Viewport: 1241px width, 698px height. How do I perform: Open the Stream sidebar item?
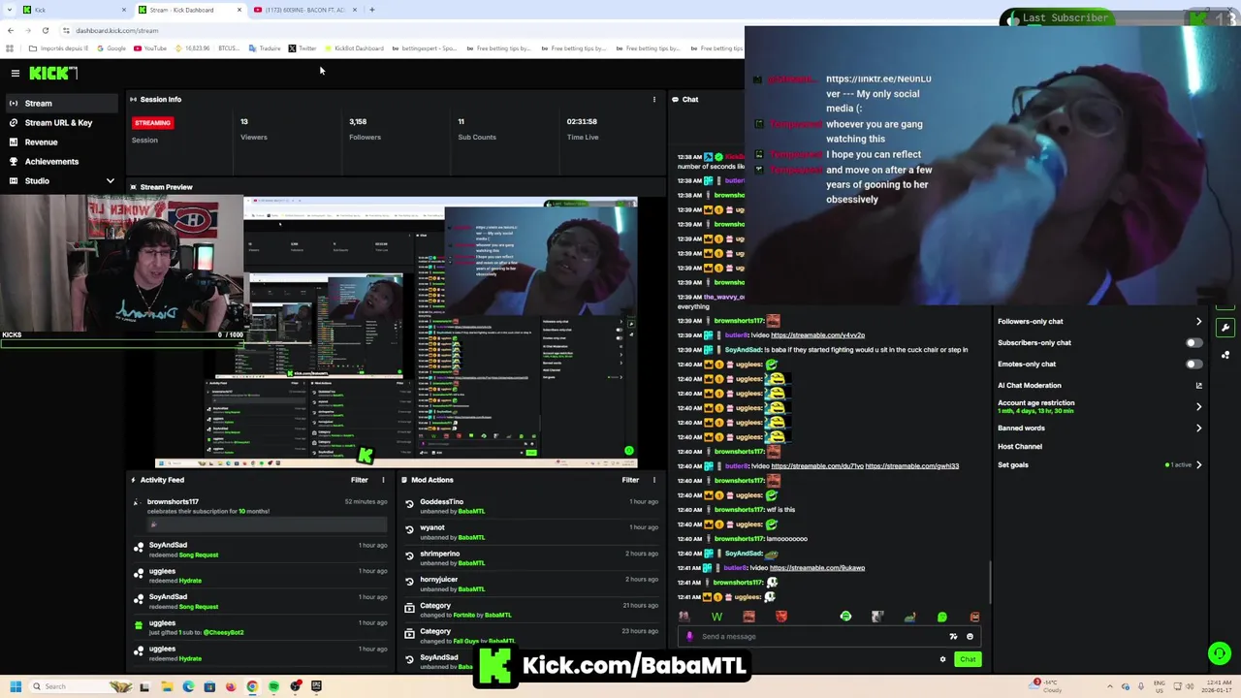[x=62, y=103]
